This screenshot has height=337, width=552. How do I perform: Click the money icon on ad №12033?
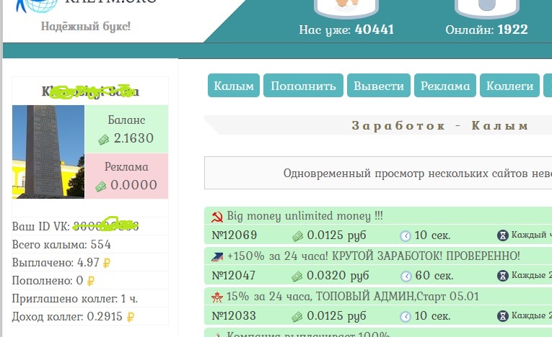pyautogui.click(x=297, y=316)
